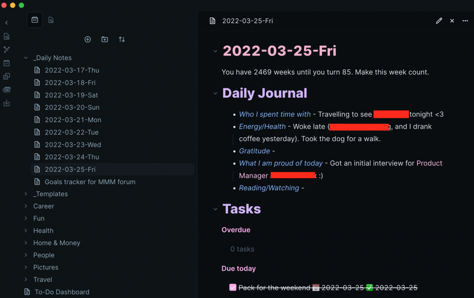
Task: Collapse the _Daily Notes folder
Action: pos(26,57)
